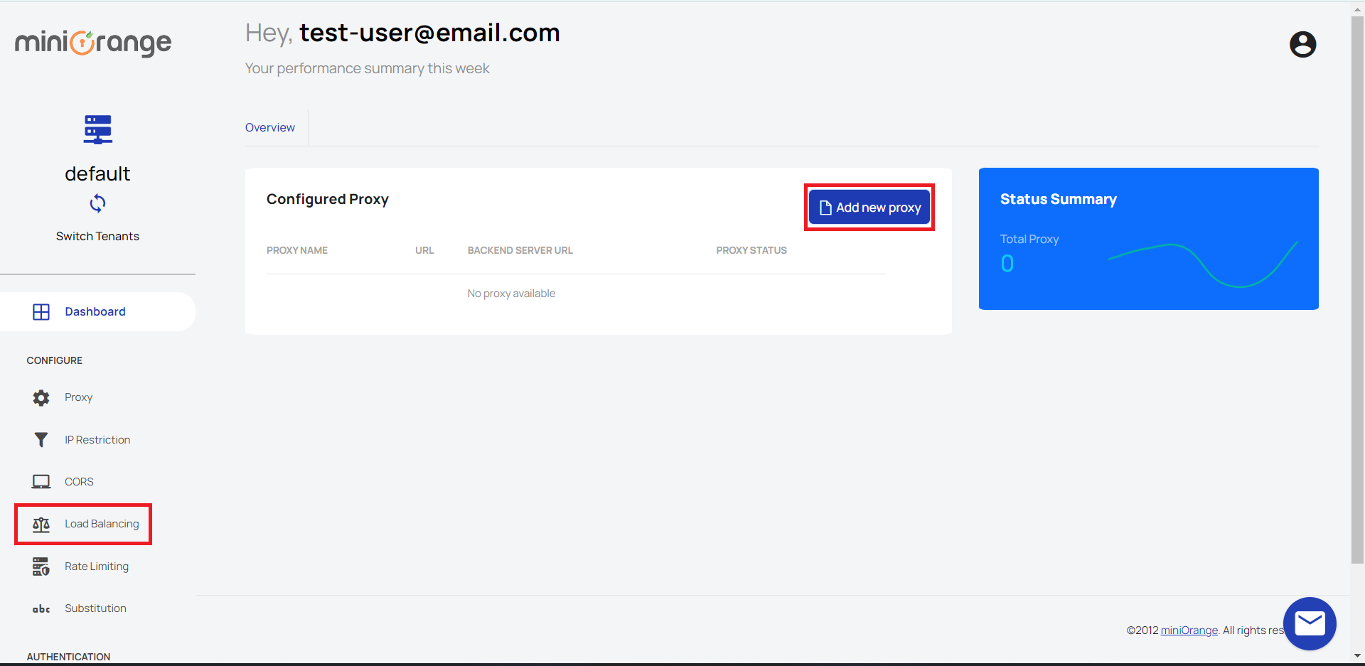Open the Dashboard menu item
Viewport: 1365px width, 666px height.
coord(97,311)
